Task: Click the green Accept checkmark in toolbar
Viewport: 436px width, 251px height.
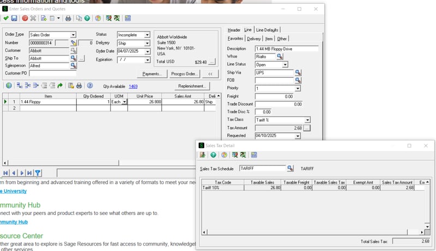Action: click(6, 18)
